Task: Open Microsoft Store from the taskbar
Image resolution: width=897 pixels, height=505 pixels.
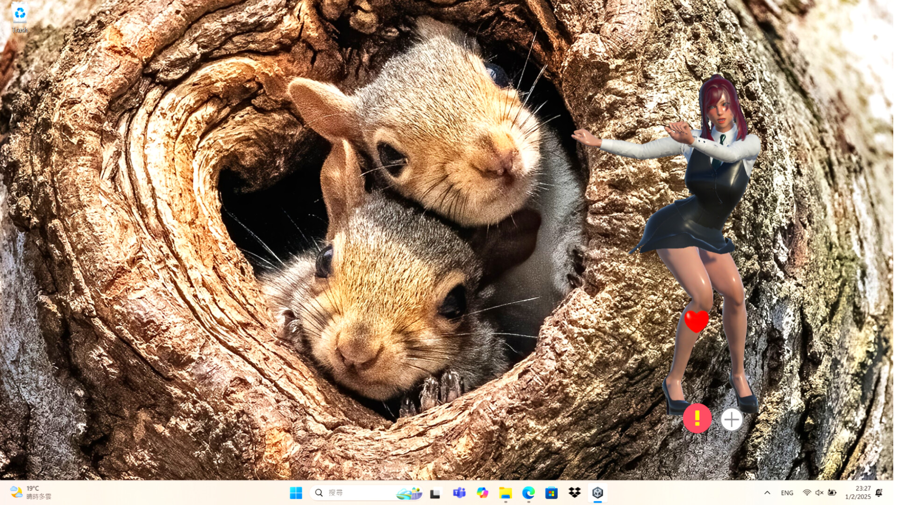Action: coord(551,492)
